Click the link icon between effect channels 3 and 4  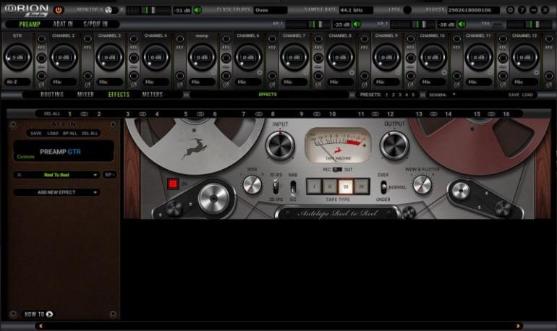coord(143,114)
